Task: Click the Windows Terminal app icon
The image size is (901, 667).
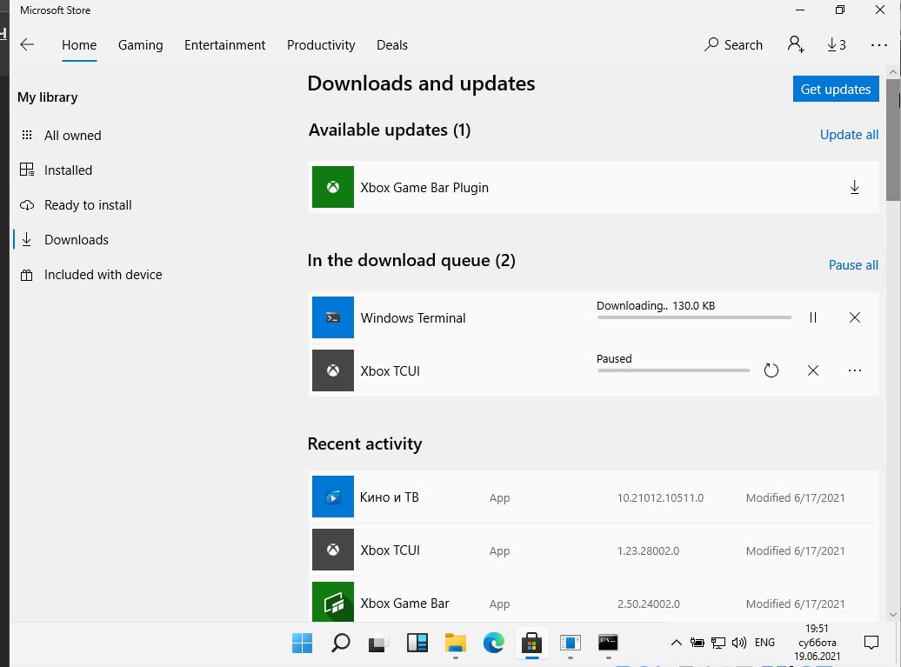Action: [333, 317]
